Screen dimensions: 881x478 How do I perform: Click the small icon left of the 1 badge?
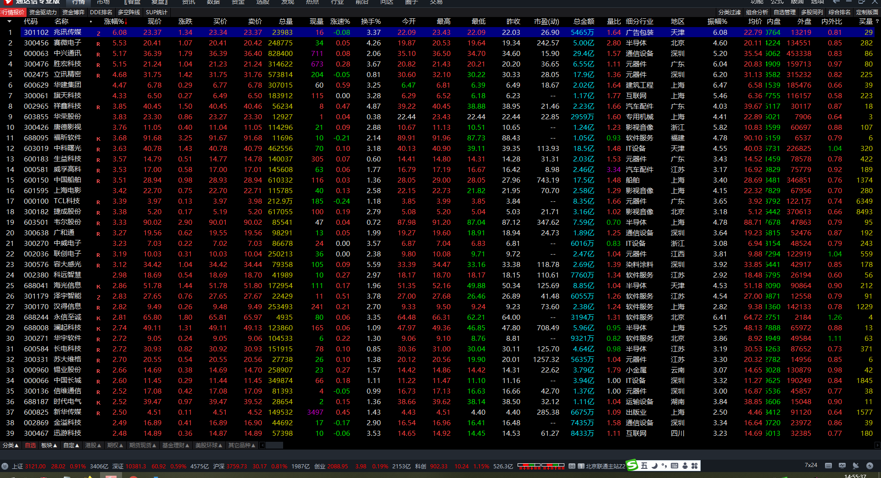[572, 466]
